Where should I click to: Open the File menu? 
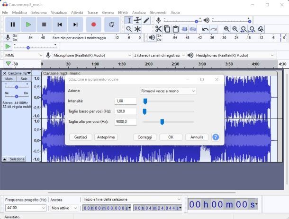pyautogui.click(x=5, y=12)
